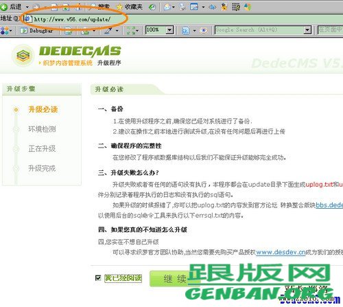
Task: Click the 升级必读 tab heading
Action: point(109,89)
